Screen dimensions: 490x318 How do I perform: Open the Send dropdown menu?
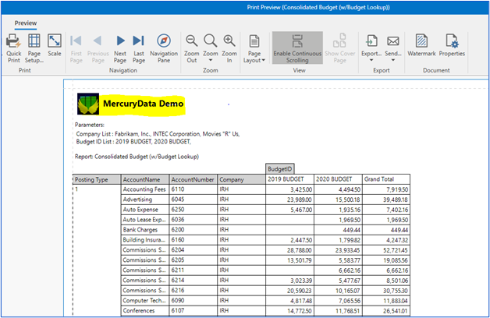coord(393,48)
